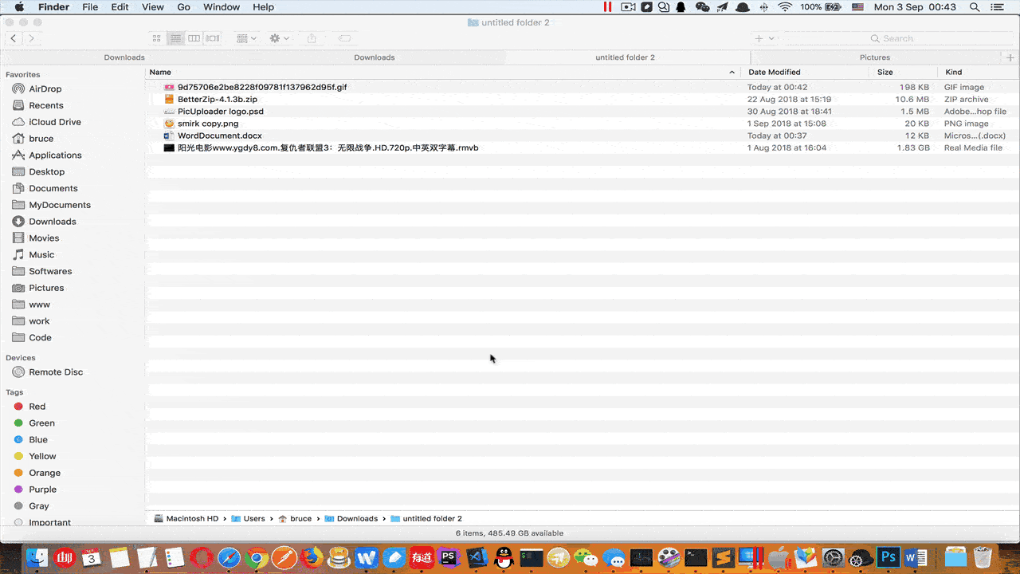Viewport: 1020px width, 574px height.
Task: Open the Edit menu
Action: pyautogui.click(x=120, y=7)
